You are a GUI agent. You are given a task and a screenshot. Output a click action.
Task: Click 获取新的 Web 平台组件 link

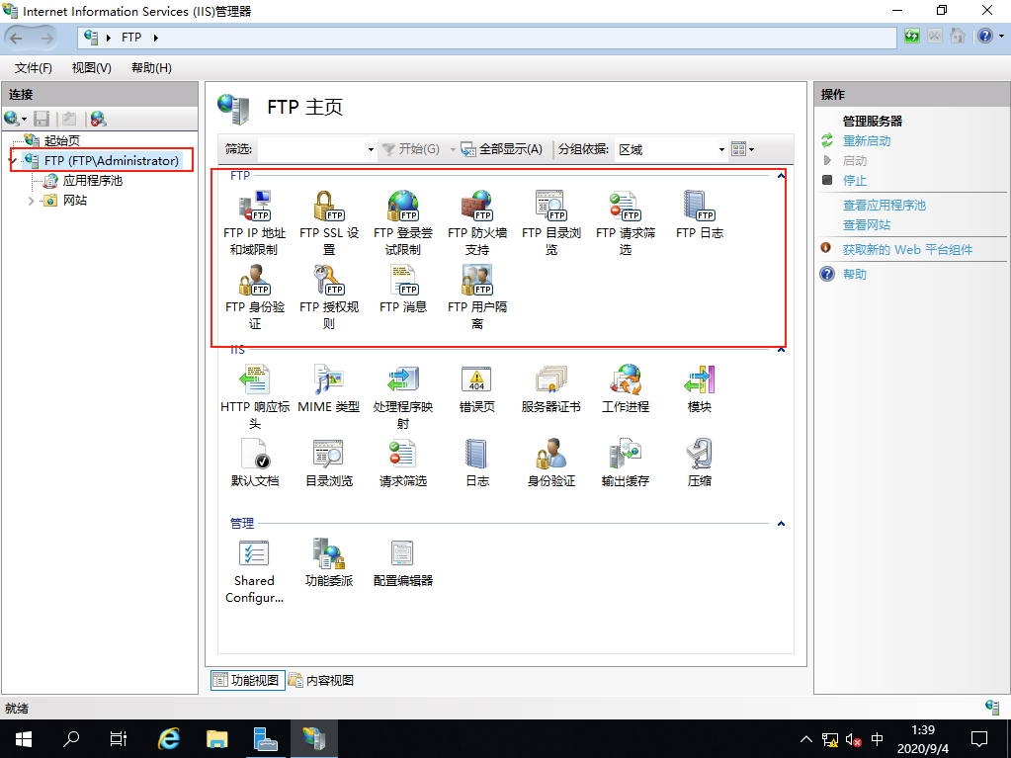907,249
